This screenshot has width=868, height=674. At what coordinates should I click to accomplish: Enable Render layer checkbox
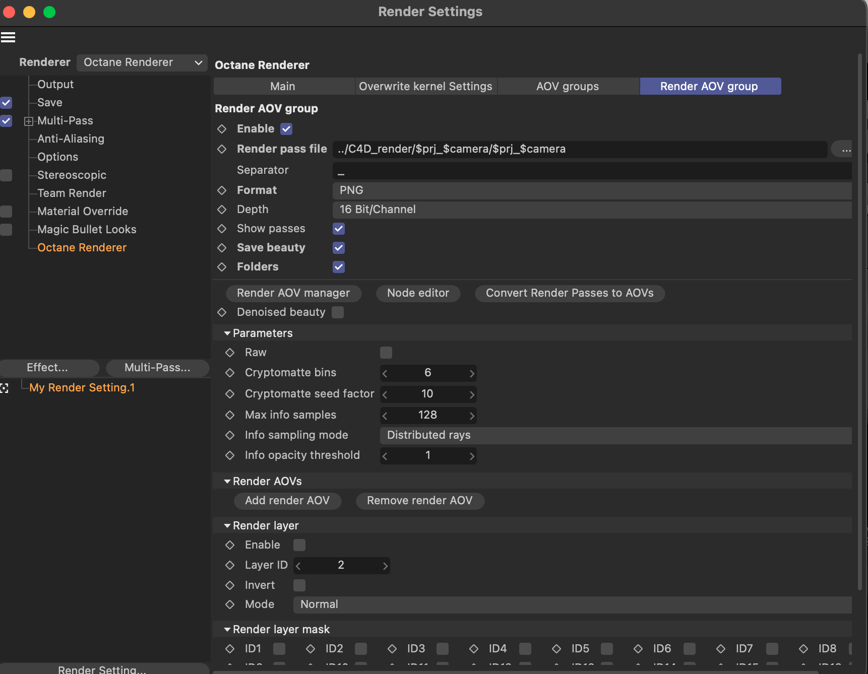(299, 545)
